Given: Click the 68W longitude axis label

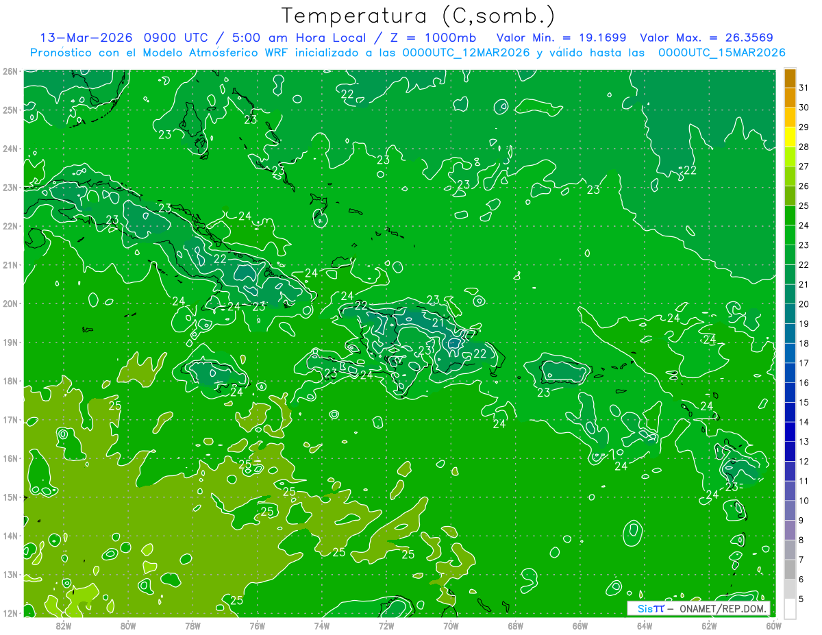Looking at the screenshot, I should pyautogui.click(x=516, y=625).
